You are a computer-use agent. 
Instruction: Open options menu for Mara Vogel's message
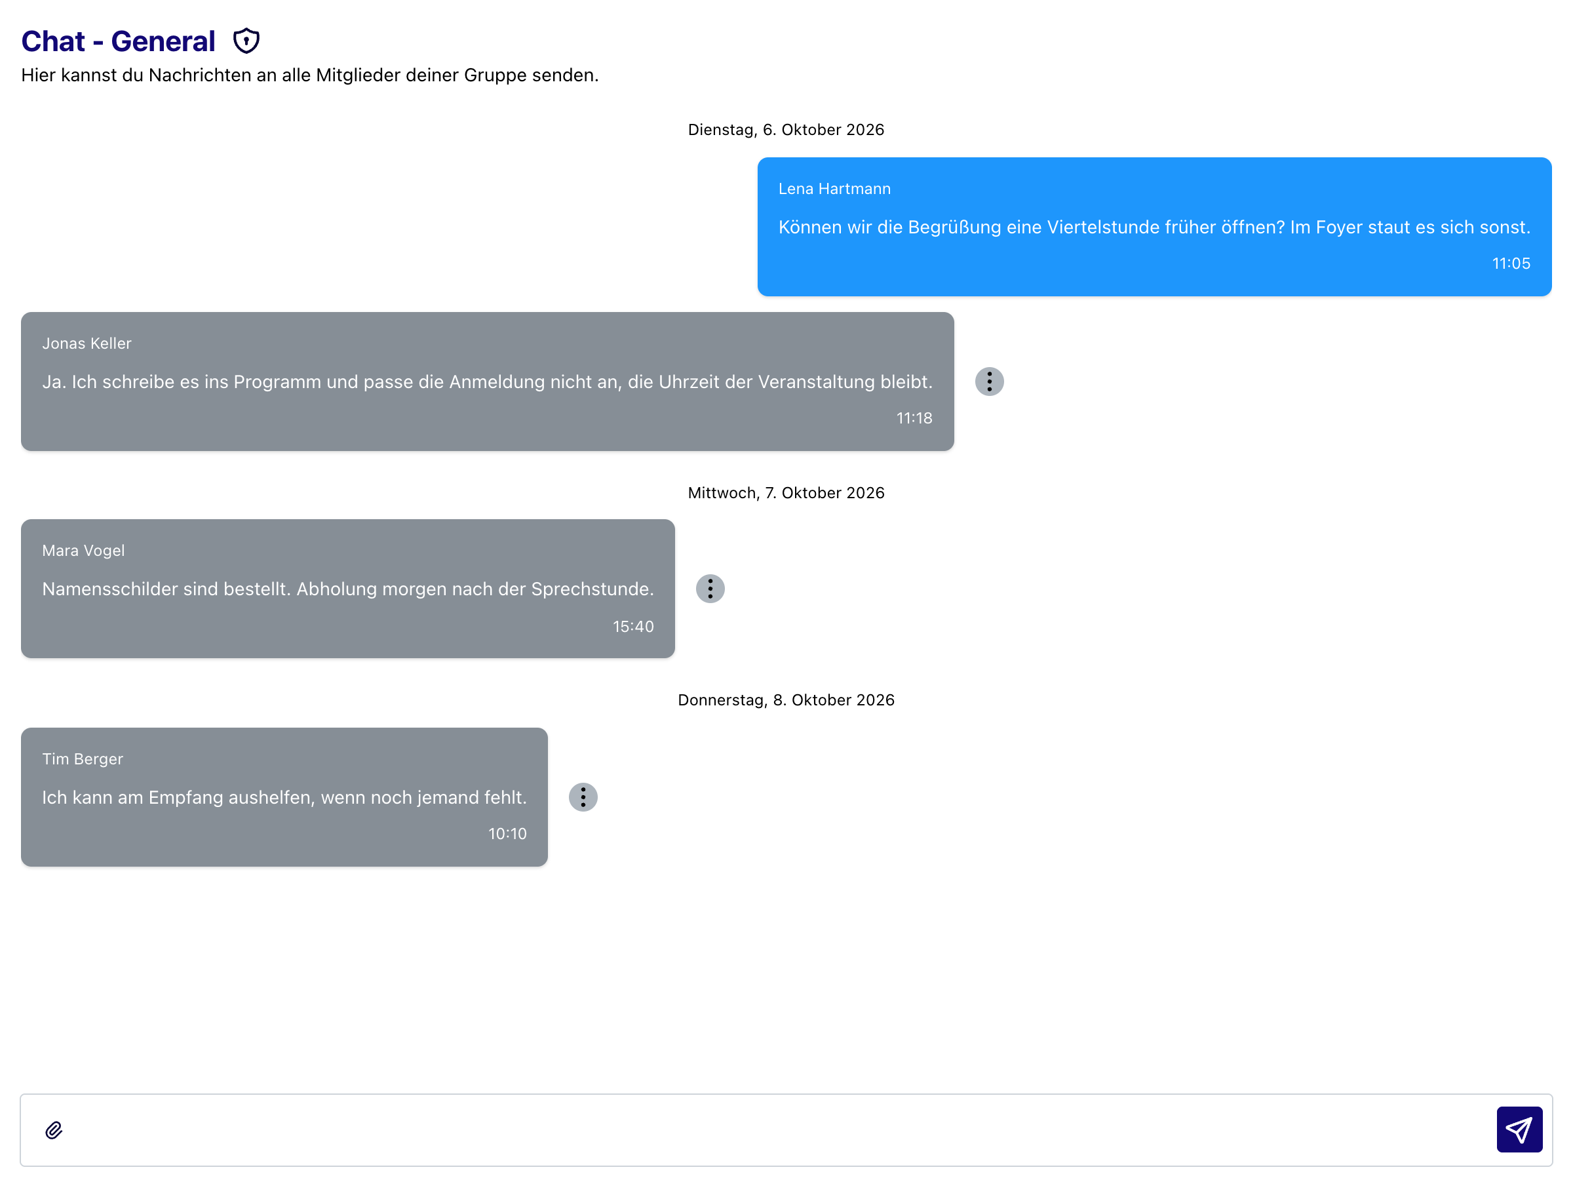[x=710, y=589]
